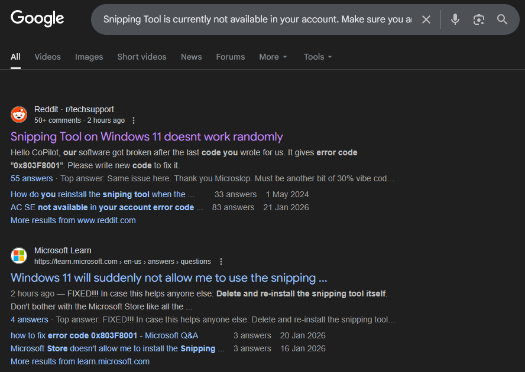Select the All results tab

(15, 57)
